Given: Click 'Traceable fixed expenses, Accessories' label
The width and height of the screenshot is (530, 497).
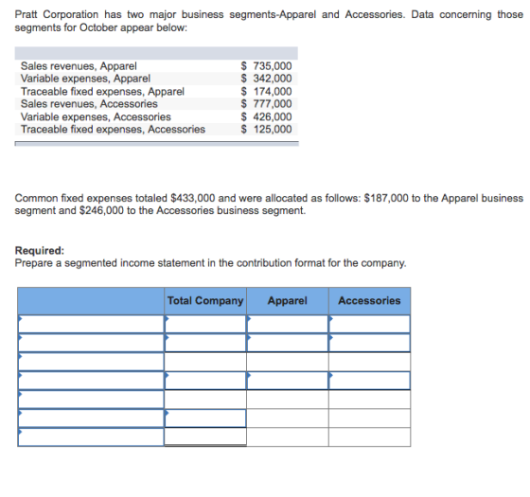Looking at the screenshot, I should click(113, 129).
